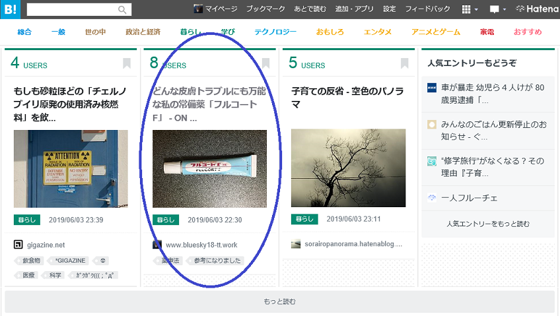Click the Hatena Bookmark B! logo
This screenshot has width=560, height=316.
point(10,9)
